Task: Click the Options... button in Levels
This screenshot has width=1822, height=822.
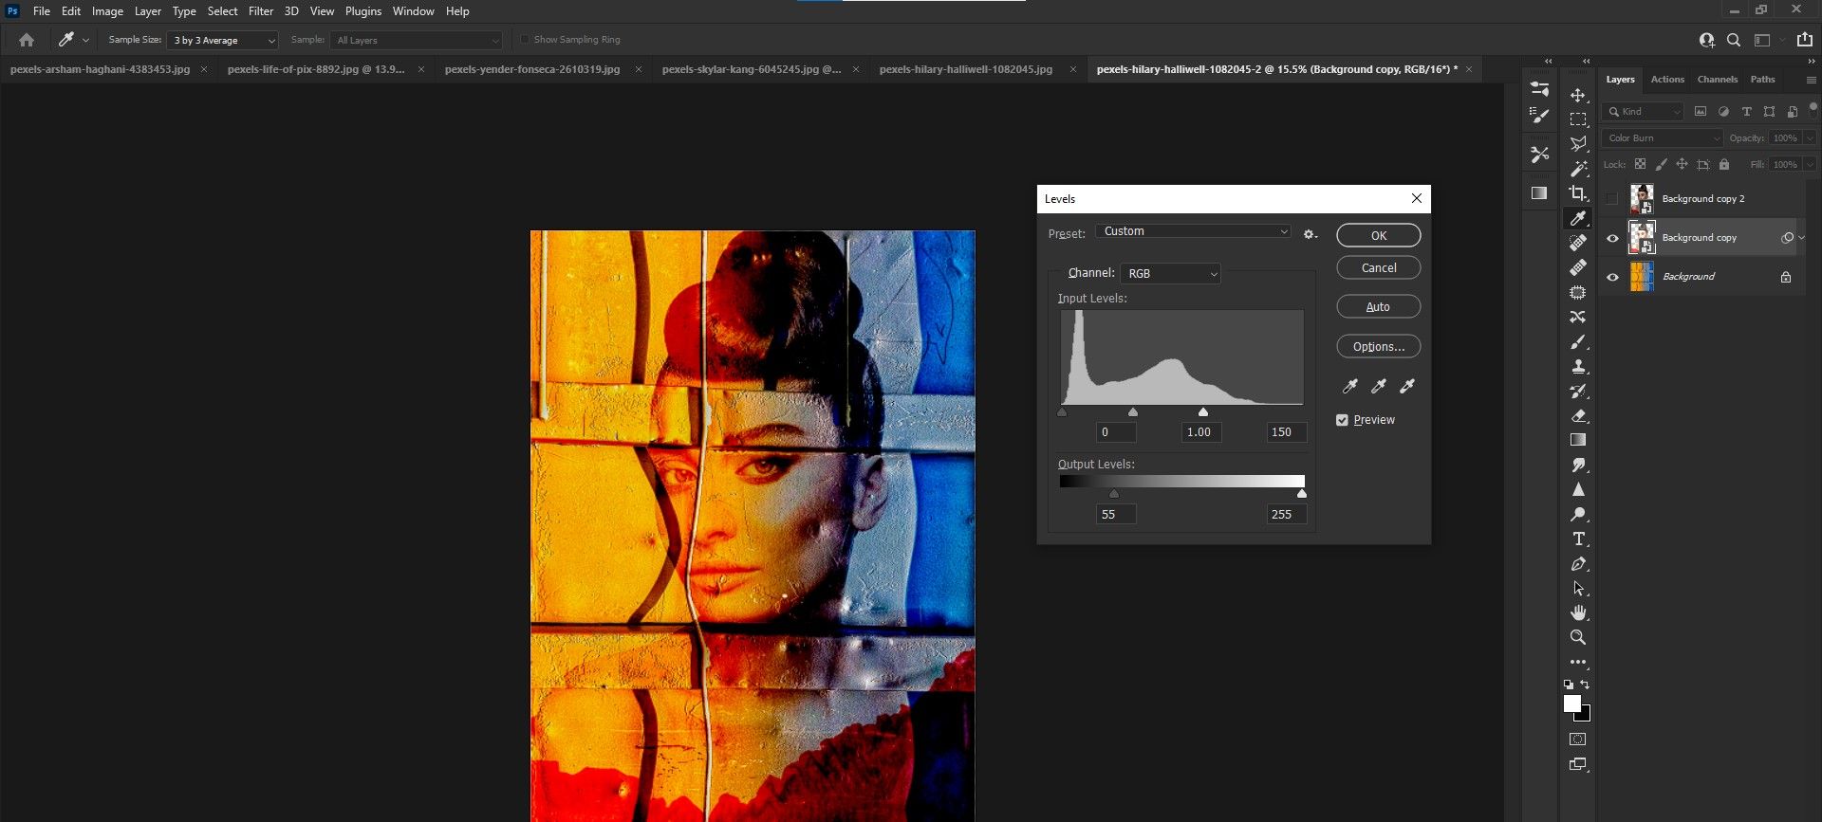Action: tap(1378, 347)
